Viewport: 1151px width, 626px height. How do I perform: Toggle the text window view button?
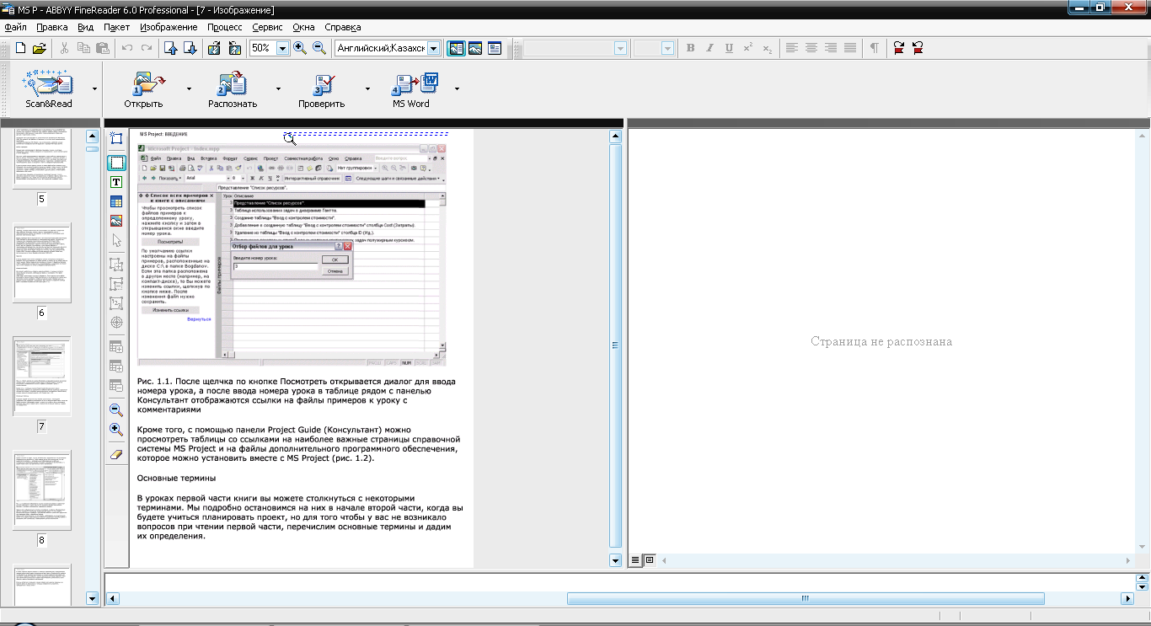tap(495, 48)
